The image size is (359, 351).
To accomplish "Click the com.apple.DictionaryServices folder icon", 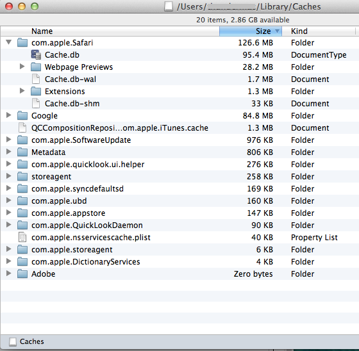I will click(22, 261).
